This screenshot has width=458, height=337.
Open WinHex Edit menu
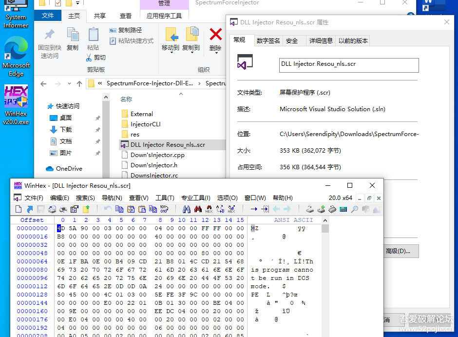tap(59, 198)
